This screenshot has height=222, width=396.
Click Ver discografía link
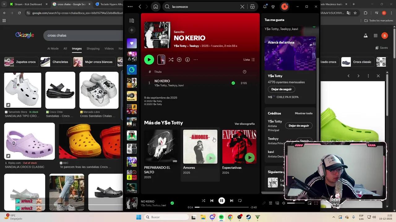[x=244, y=124]
